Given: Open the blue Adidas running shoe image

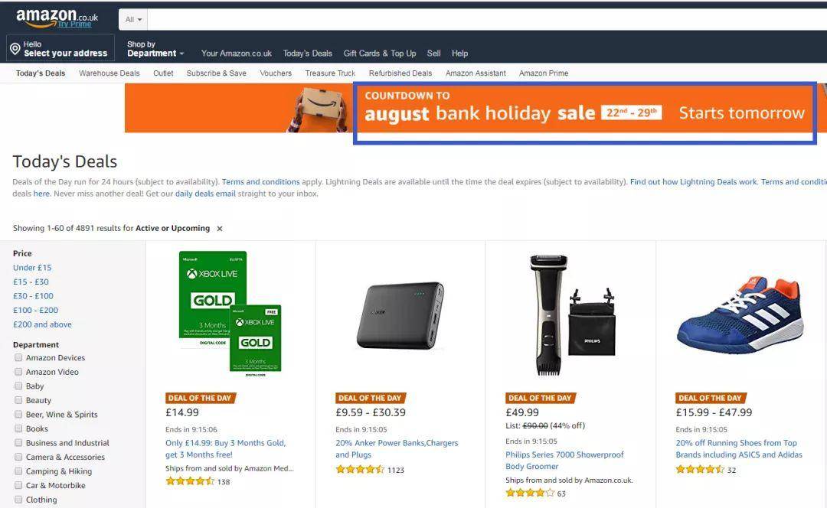Looking at the screenshot, I should (740, 314).
